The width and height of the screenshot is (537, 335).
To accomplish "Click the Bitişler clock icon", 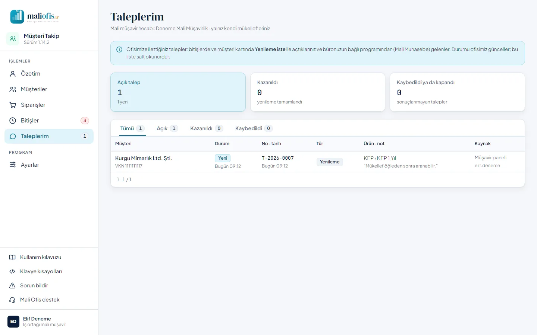I will pyautogui.click(x=13, y=121).
